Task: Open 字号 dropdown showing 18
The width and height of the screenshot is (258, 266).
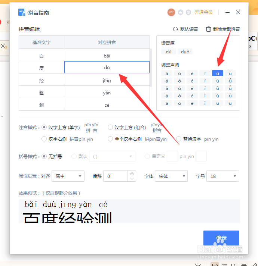Action: (x=223, y=176)
